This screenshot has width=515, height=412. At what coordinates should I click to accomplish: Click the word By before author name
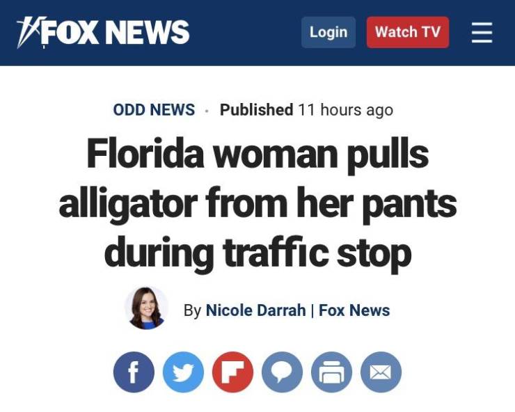click(x=193, y=310)
